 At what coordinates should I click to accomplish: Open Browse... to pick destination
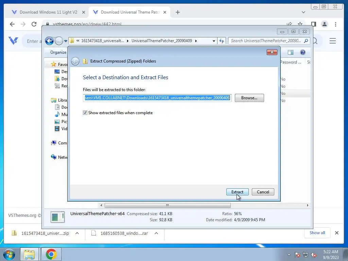click(x=249, y=98)
